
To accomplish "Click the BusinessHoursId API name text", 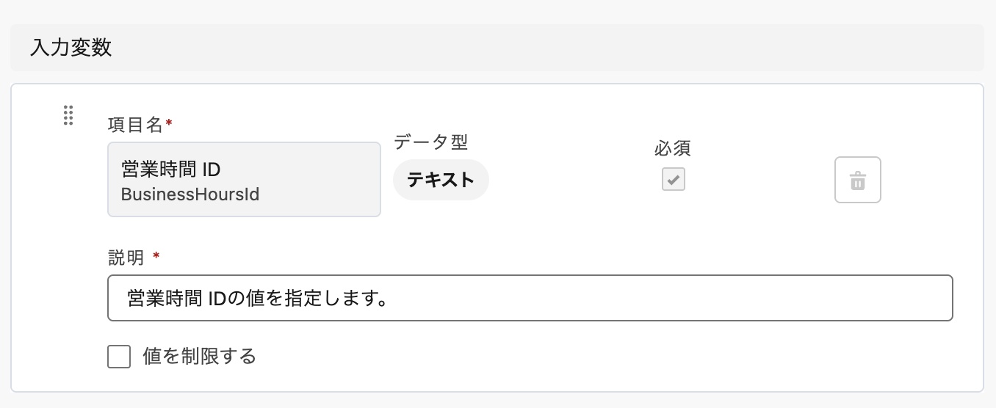I will pyautogui.click(x=190, y=194).
